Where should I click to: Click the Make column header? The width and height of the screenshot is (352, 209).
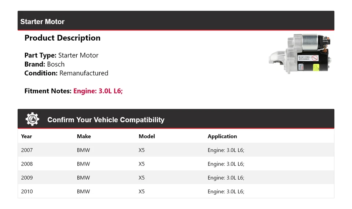point(84,137)
